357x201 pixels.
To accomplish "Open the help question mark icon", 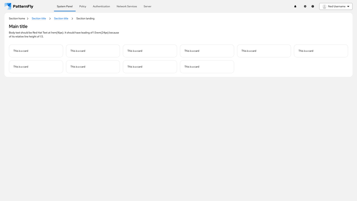I will [313, 6].
